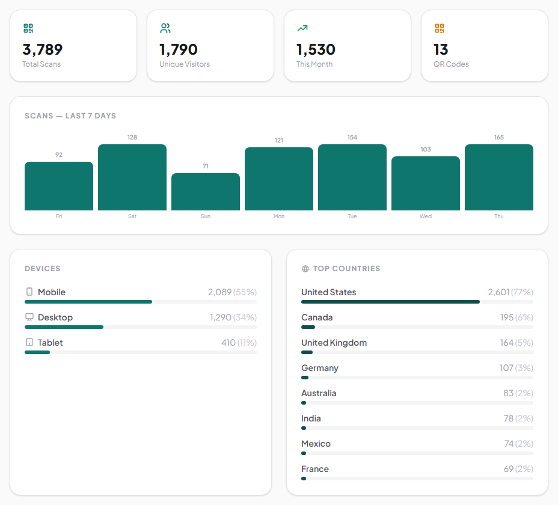Click the Australia country label
The image size is (558, 505).
(x=319, y=393)
